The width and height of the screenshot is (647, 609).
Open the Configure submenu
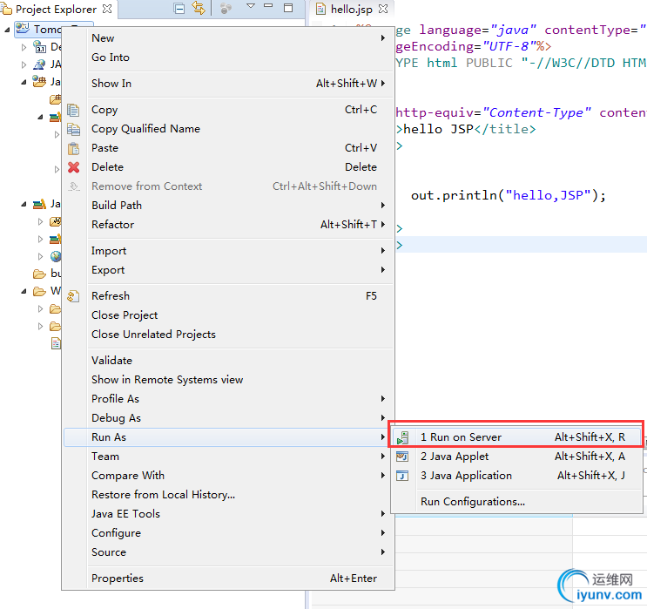229,533
